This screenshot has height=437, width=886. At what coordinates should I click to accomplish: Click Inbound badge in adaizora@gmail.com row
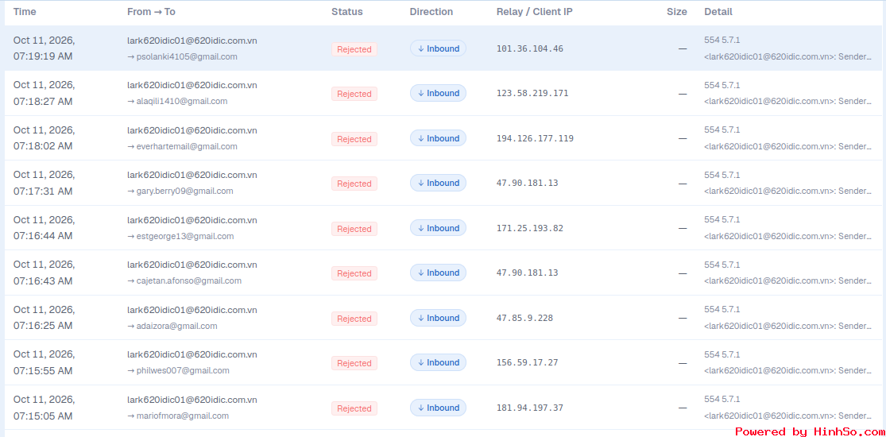[x=438, y=319]
